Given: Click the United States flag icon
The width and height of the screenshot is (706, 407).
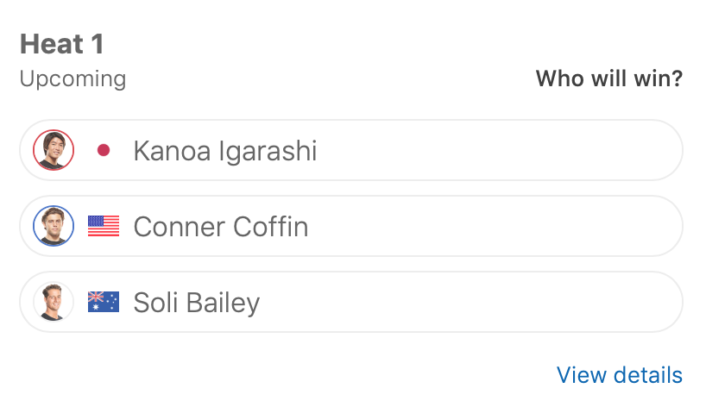Looking at the screenshot, I should point(104,227).
